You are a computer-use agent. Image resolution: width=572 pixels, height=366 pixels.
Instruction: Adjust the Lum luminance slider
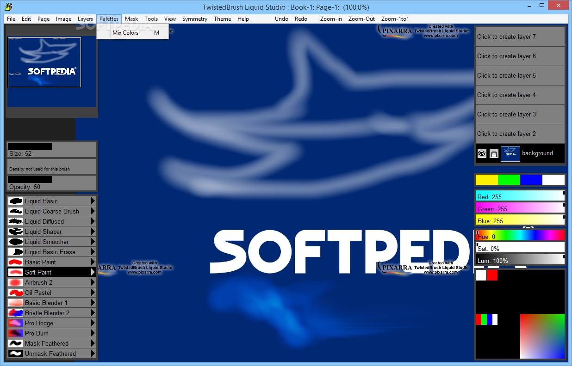tap(520, 259)
